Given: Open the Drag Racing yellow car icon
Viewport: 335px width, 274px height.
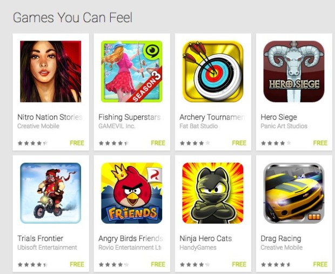Looking at the screenshot, I should click(x=294, y=193).
